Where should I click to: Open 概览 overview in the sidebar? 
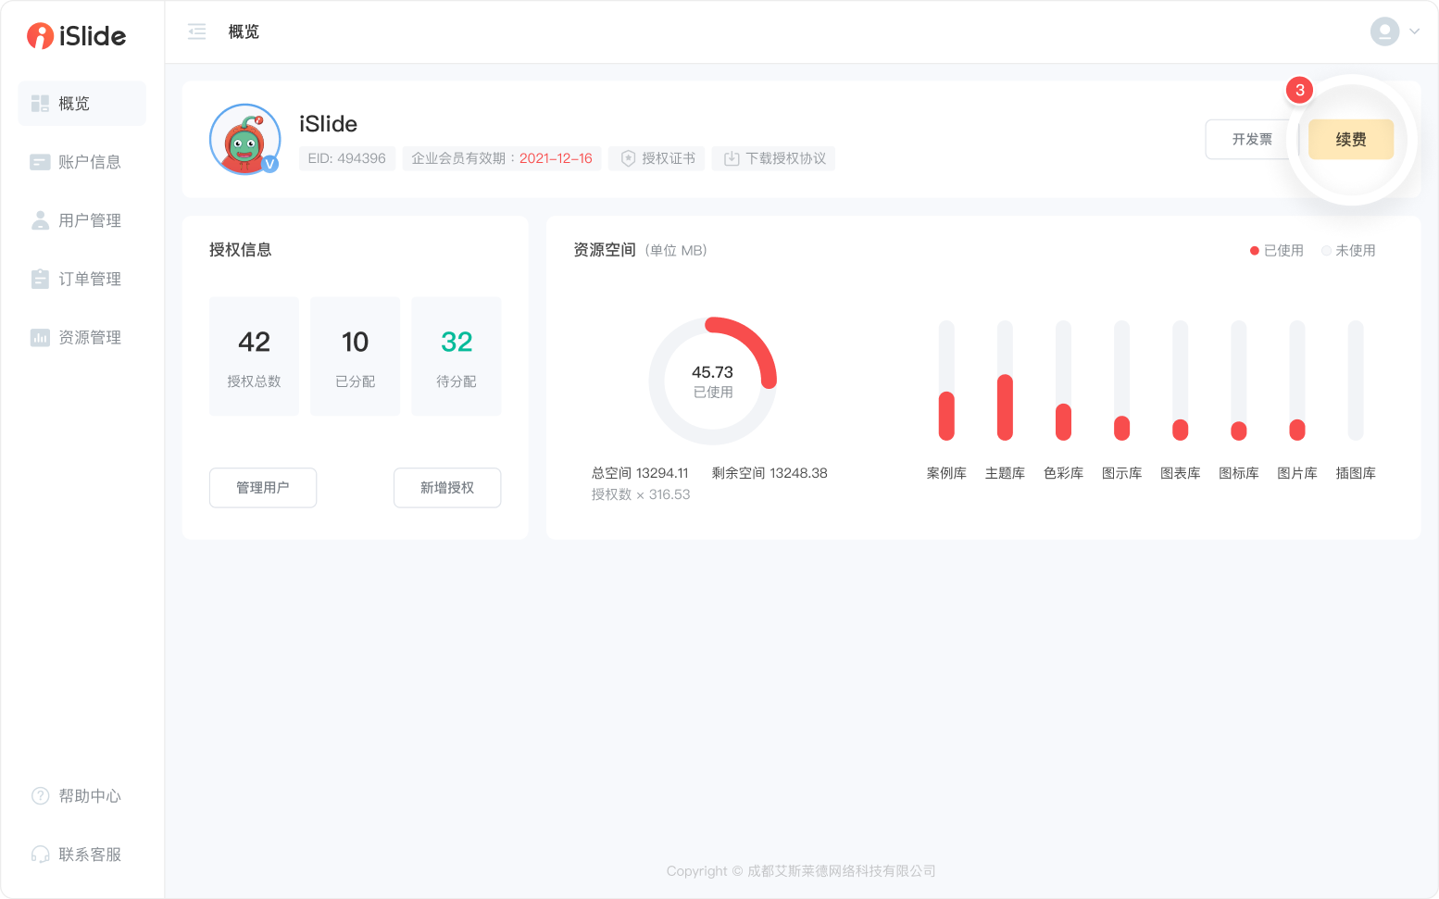click(81, 104)
